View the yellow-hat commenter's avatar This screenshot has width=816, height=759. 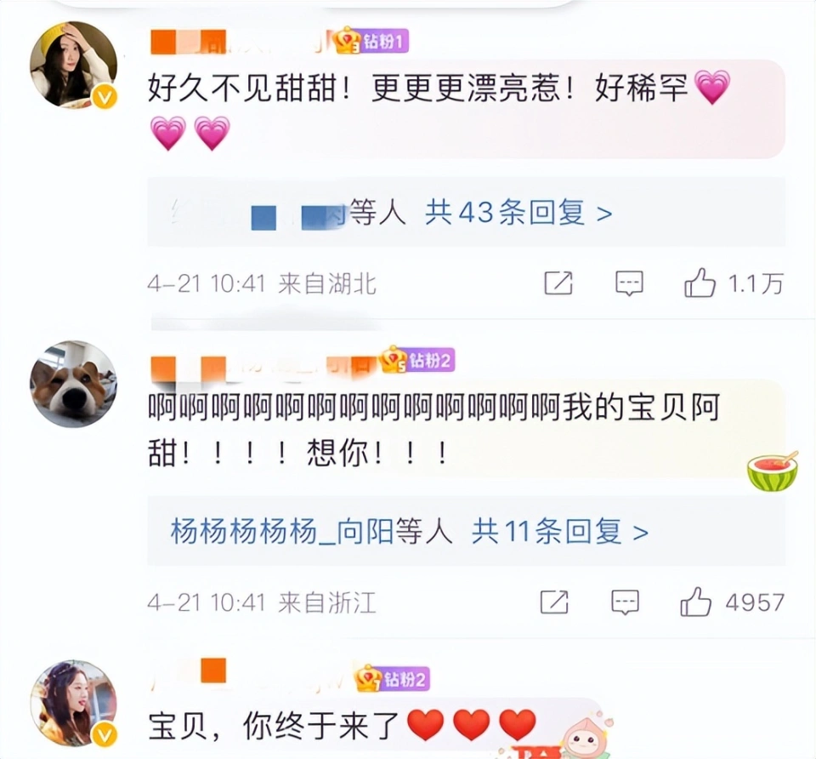point(73,66)
